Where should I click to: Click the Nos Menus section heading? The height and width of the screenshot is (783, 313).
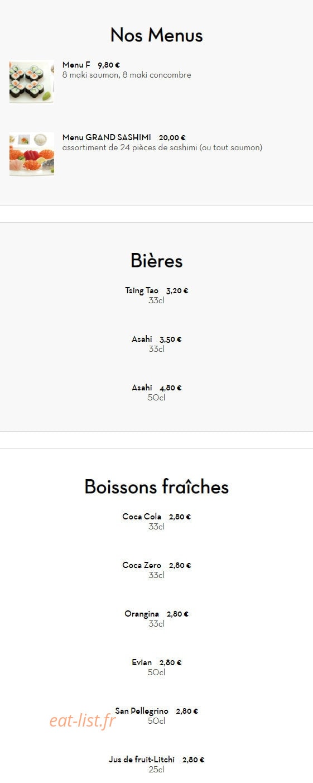point(156,35)
